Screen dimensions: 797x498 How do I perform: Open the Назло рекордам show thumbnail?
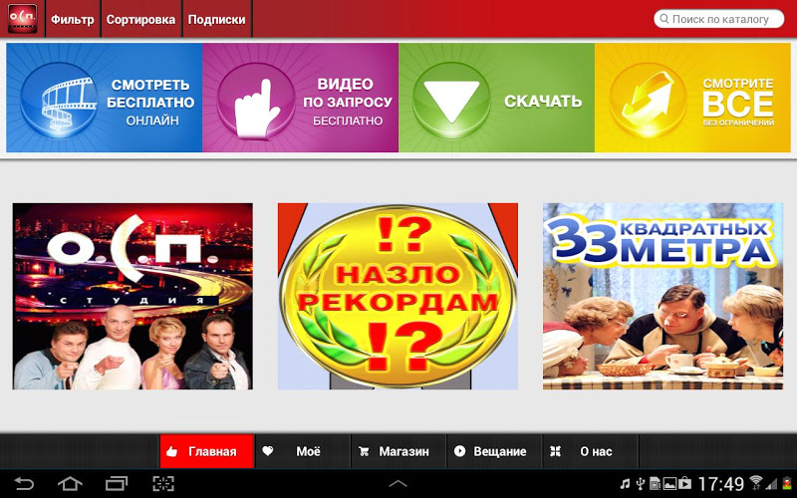tap(398, 296)
